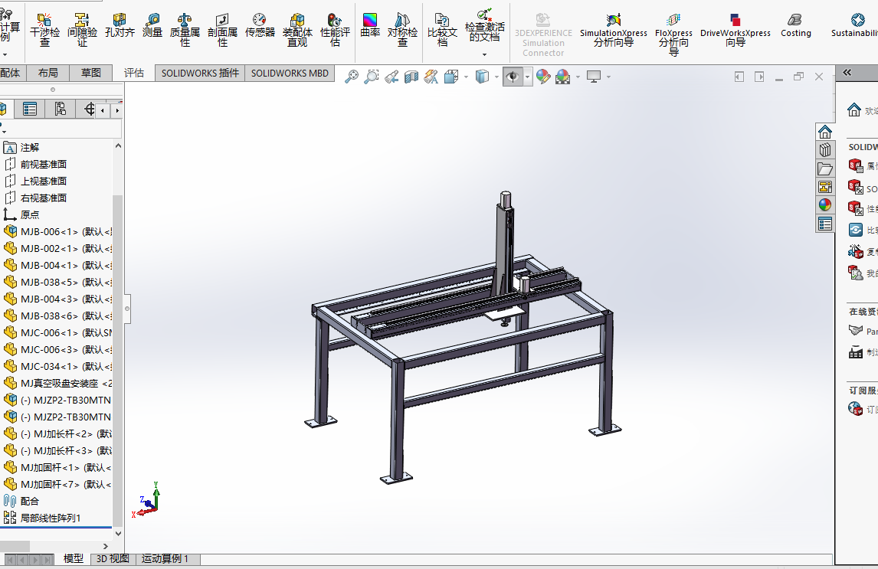Switch to the 3D 视图 bottom tab

[113, 558]
